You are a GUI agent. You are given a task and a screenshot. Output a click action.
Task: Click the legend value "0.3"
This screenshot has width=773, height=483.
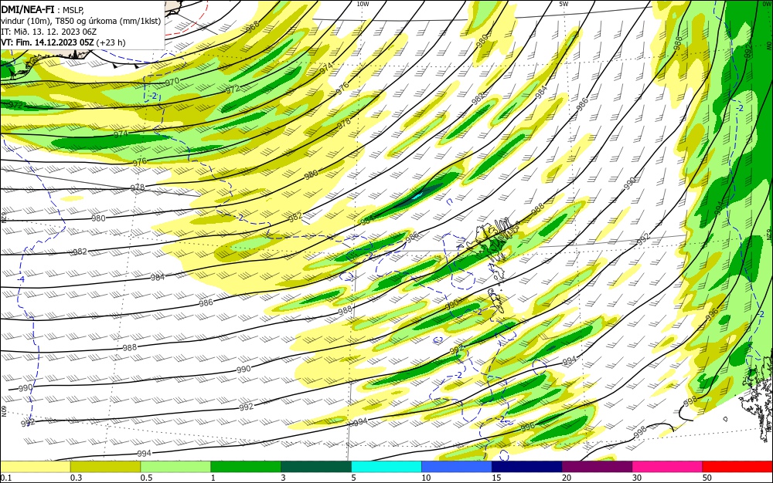point(77,478)
